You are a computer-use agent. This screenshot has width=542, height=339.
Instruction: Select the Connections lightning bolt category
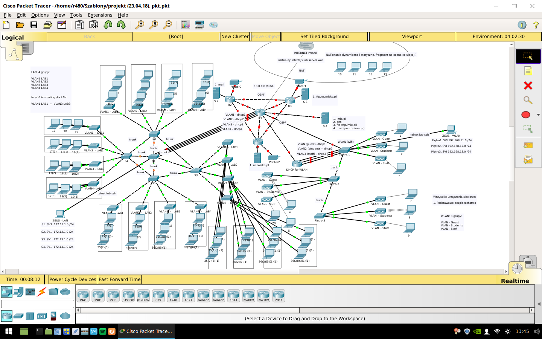[x=42, y=292]
